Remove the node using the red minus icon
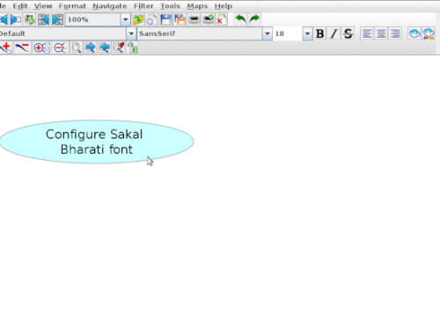440x320 pixels. coord(22,47)
